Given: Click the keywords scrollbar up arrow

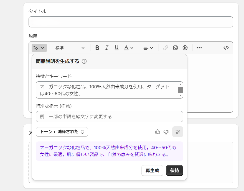Looking at the screenshot, I should (180, 85).
